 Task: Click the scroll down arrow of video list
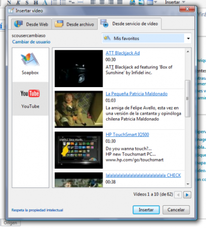pos(188,184)
